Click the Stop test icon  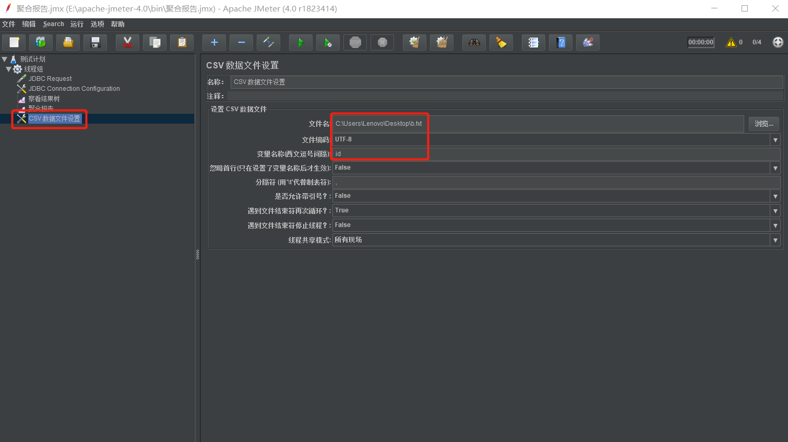(x=355, y=42)
